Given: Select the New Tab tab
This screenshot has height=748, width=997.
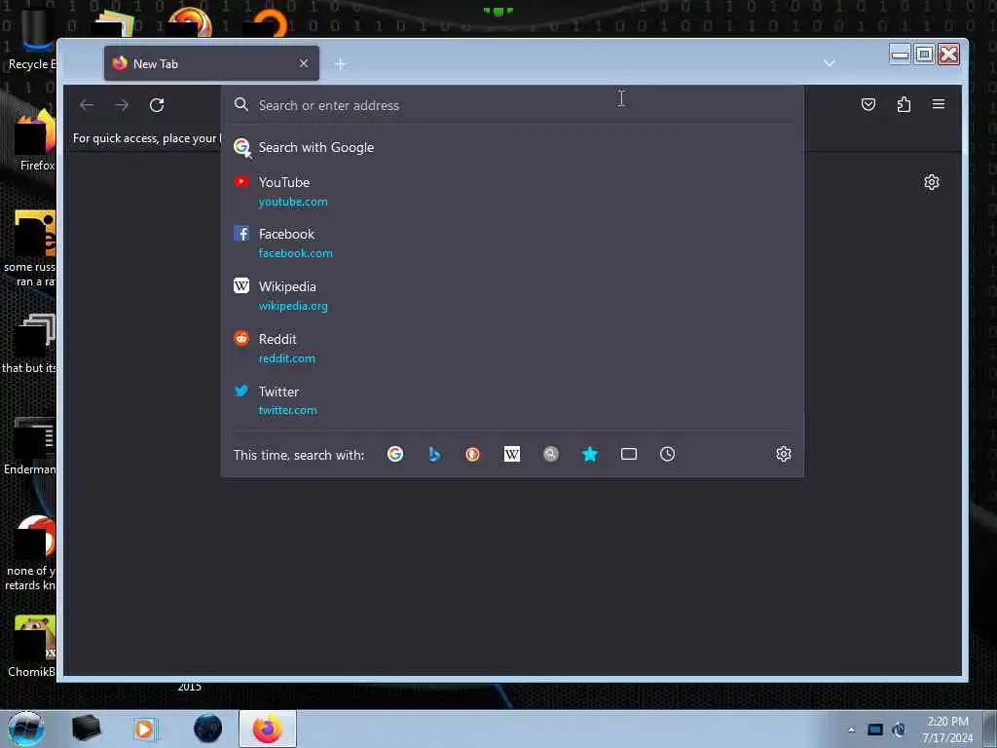Looking at the screenshot, I should (211, 63).
